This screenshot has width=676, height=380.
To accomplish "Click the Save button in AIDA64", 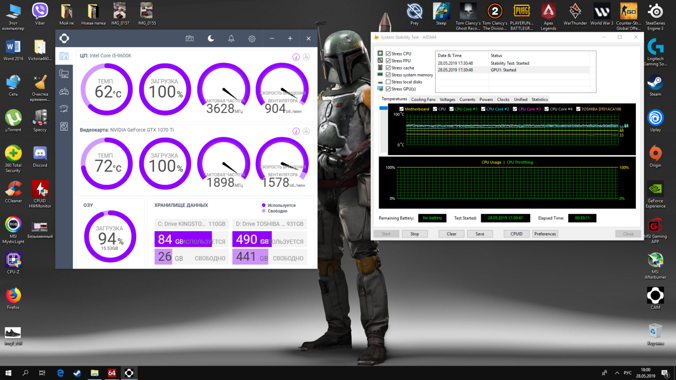I will pos(480,234).
